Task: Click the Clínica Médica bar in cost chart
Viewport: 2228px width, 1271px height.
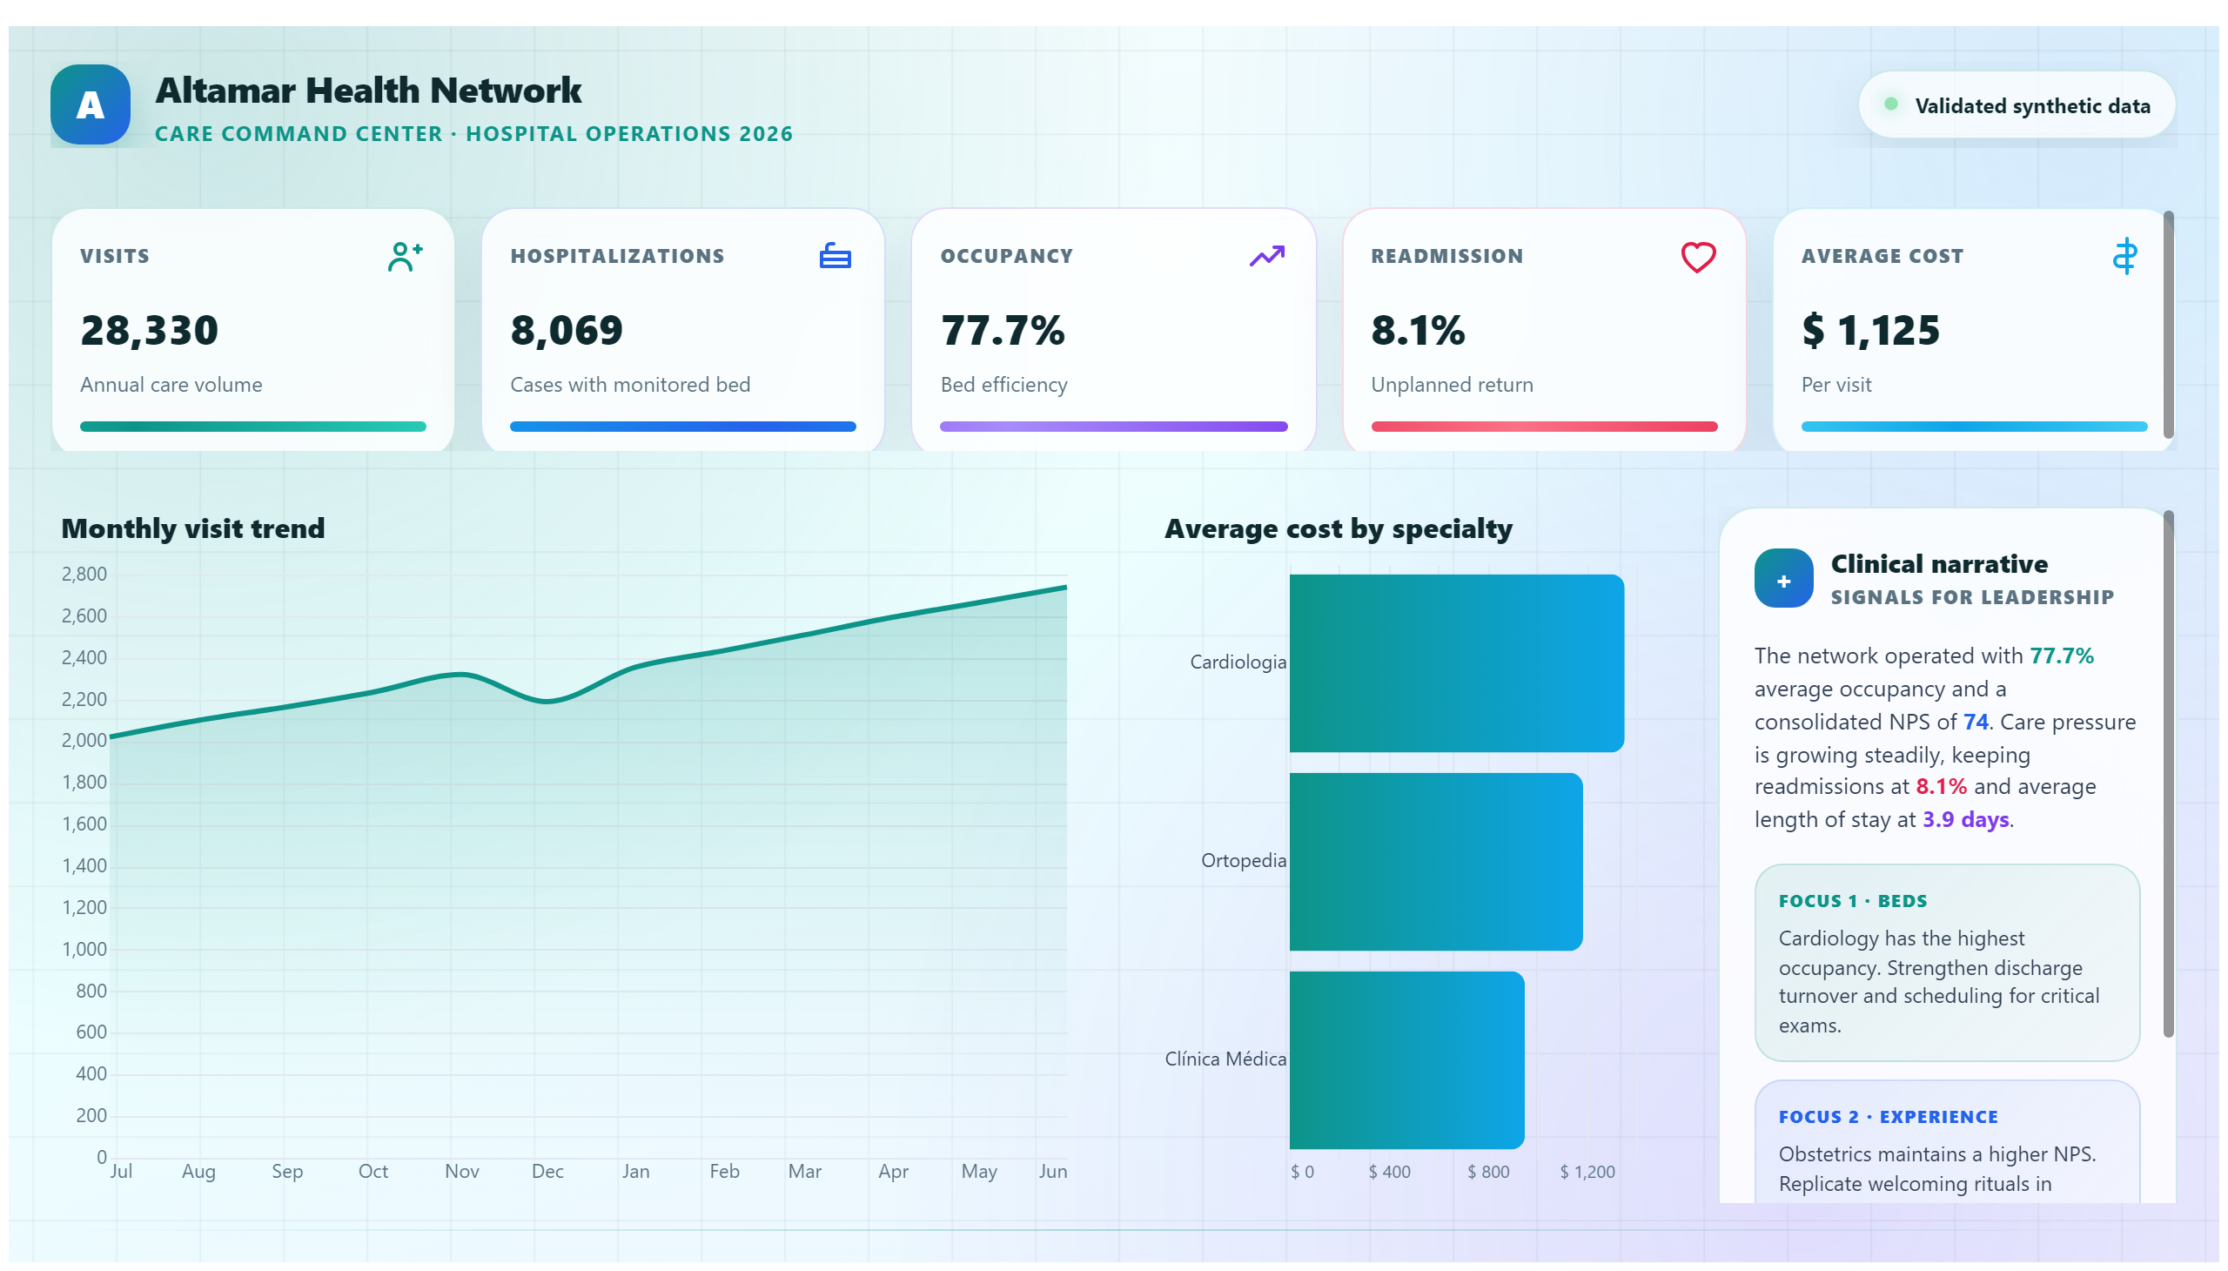Action: click(1406, 1059)
